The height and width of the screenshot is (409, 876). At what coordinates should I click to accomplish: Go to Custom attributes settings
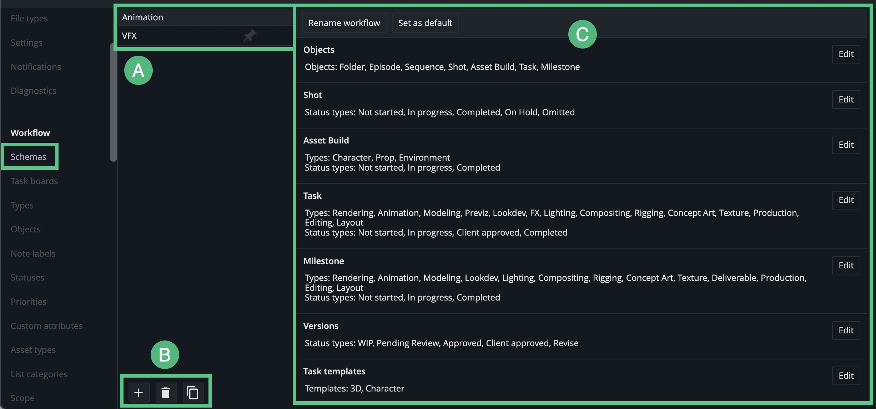pyautogui.click(x=46, y=326)
